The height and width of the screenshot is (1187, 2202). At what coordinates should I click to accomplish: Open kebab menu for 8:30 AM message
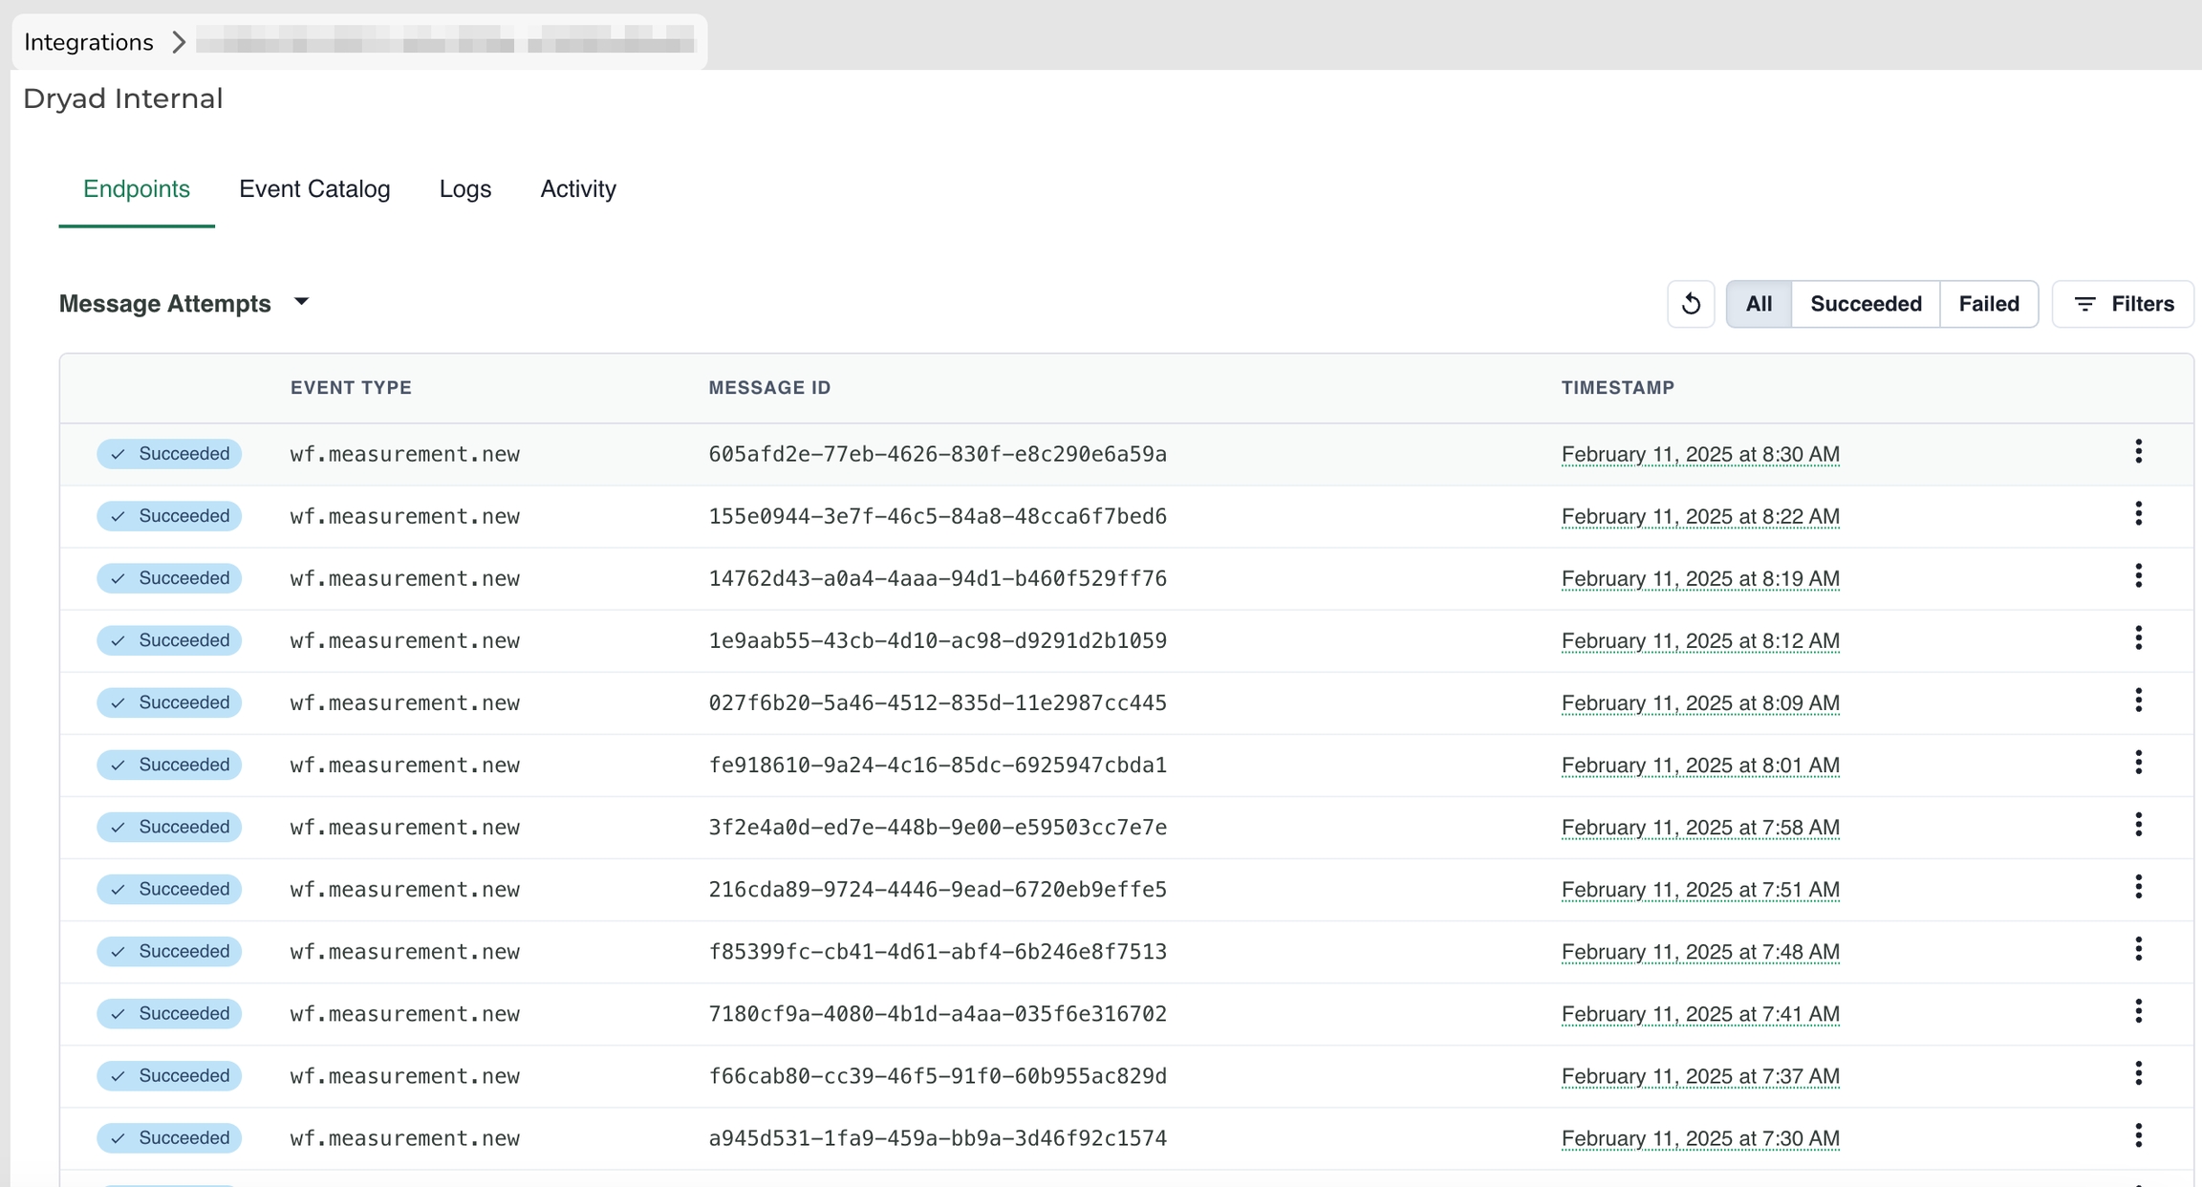[x=2138, y=452]
